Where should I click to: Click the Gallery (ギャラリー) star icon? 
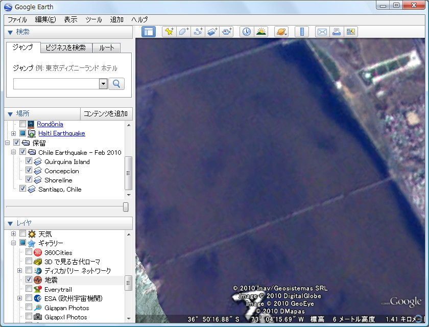point(32,243)
